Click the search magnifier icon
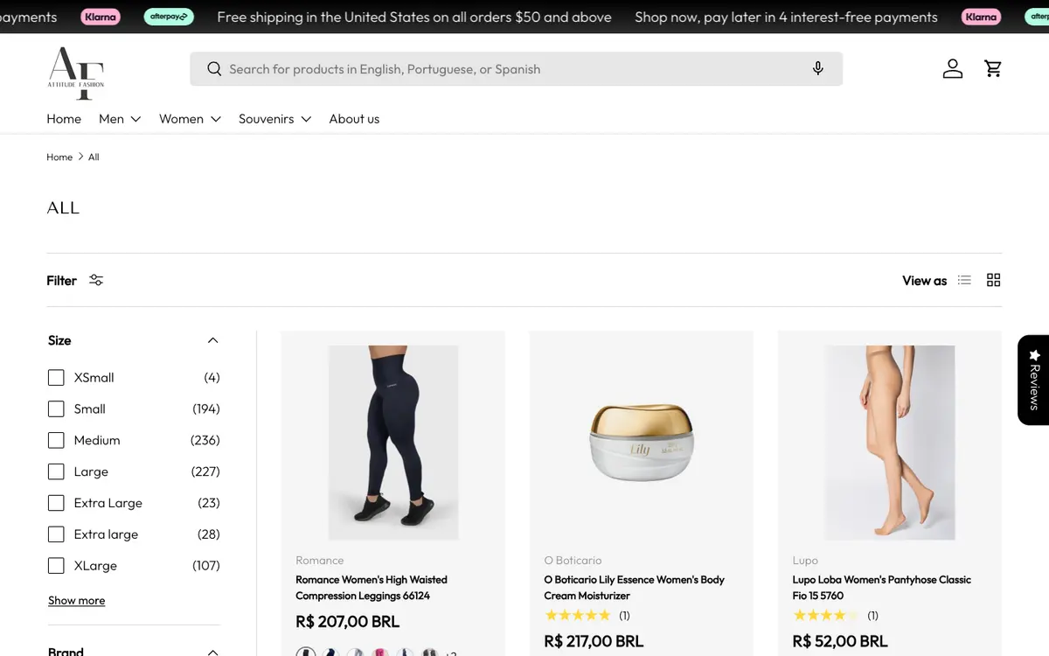1049x656 pixels. [214, 69]
